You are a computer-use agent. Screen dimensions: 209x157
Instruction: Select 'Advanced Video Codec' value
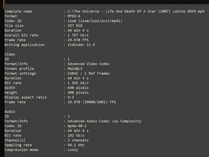pos(88,64)
